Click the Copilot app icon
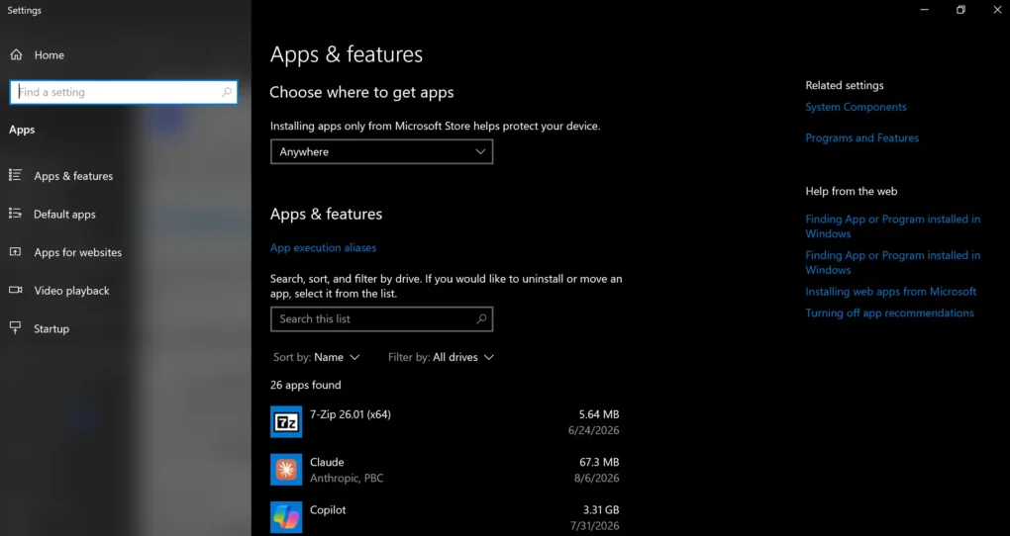 (x=286, y=517)
